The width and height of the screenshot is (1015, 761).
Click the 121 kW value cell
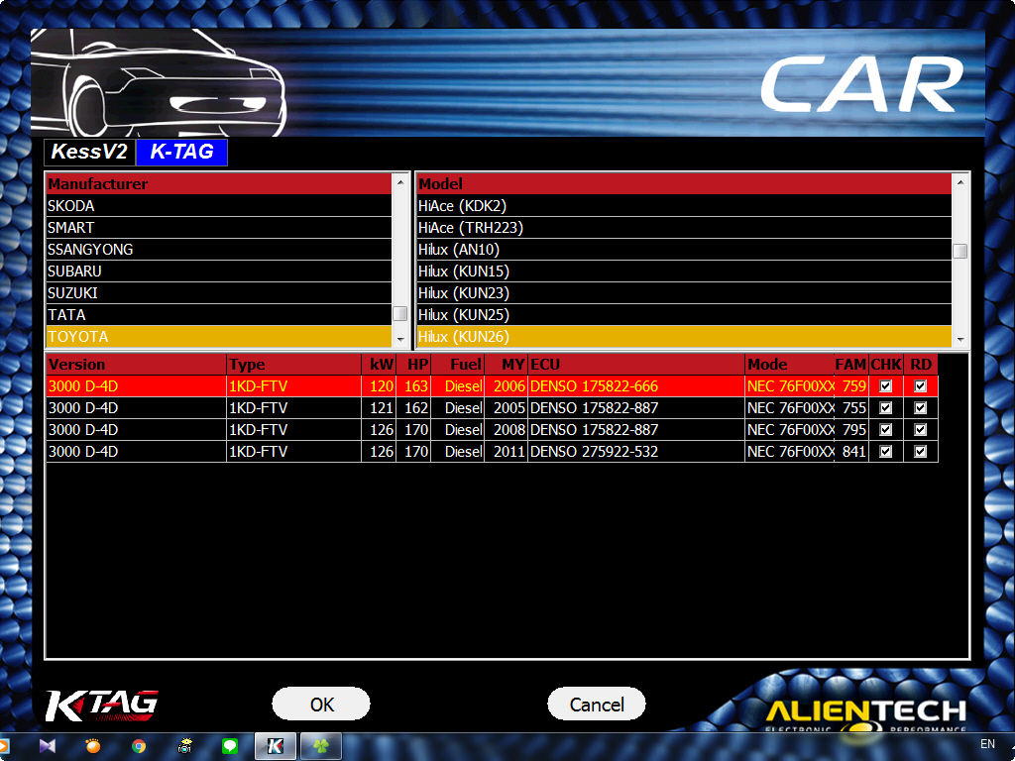[x=379, y=408]
